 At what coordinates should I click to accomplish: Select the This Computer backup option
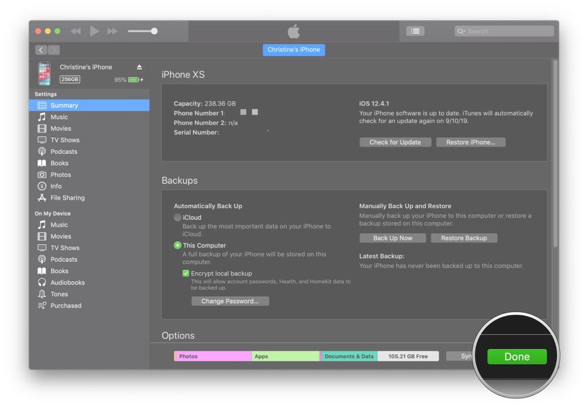(x=178, y=245)
